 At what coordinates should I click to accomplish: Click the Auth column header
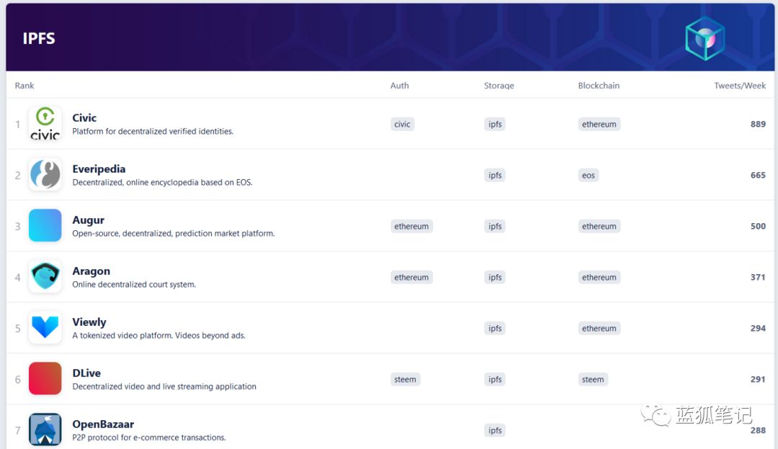pos(399,86)
